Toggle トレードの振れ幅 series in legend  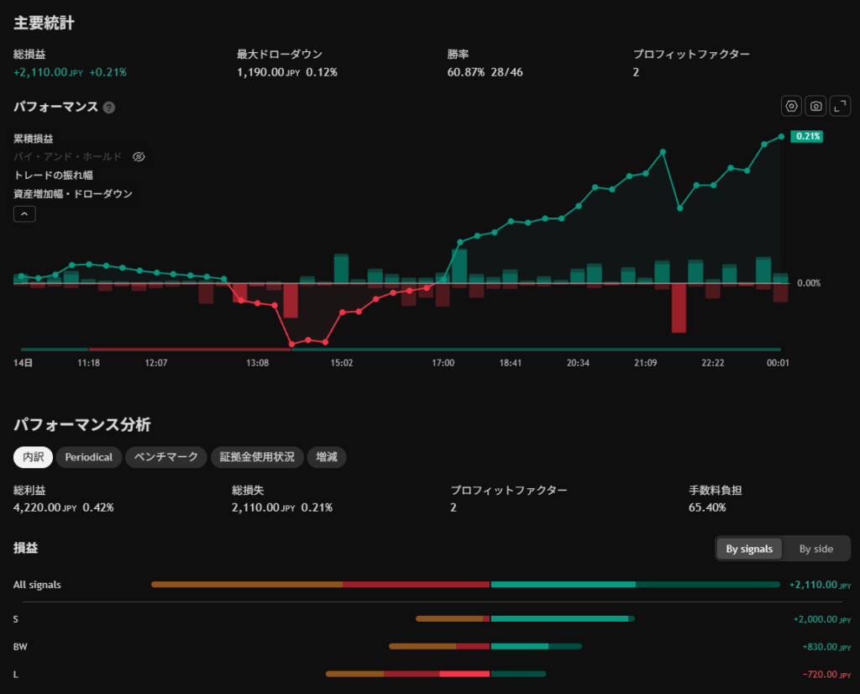point(53,175)
